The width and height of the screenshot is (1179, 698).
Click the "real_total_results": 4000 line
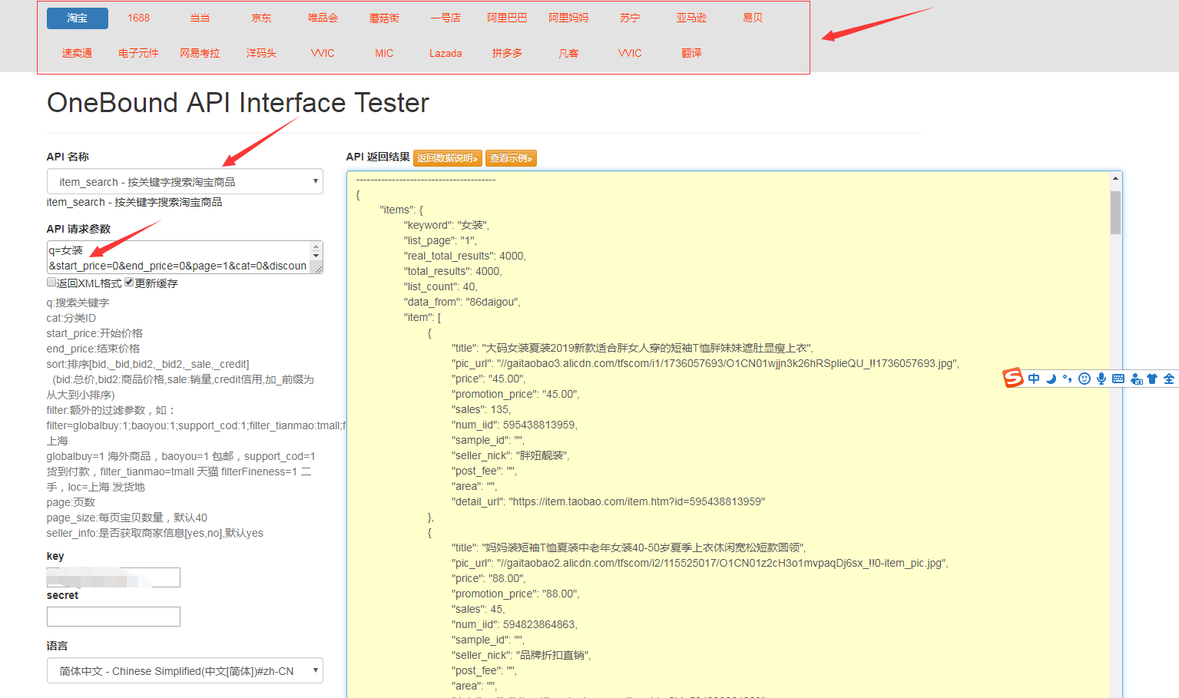coord(465,256)
